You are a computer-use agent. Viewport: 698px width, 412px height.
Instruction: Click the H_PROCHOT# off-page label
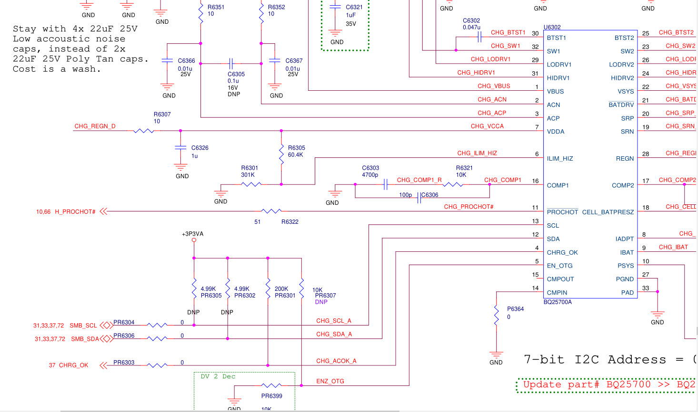(75, 212)
